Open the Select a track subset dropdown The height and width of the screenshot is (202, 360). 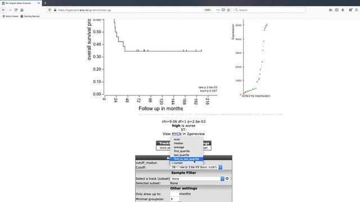point(197,178)
